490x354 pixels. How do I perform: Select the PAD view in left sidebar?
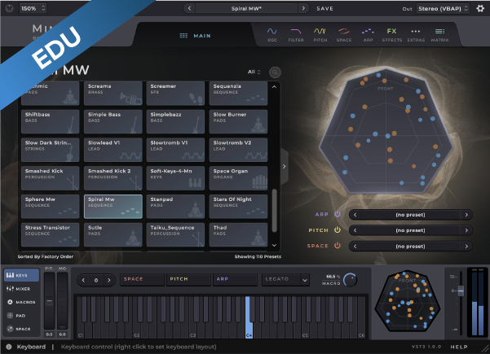coord(21,315)
